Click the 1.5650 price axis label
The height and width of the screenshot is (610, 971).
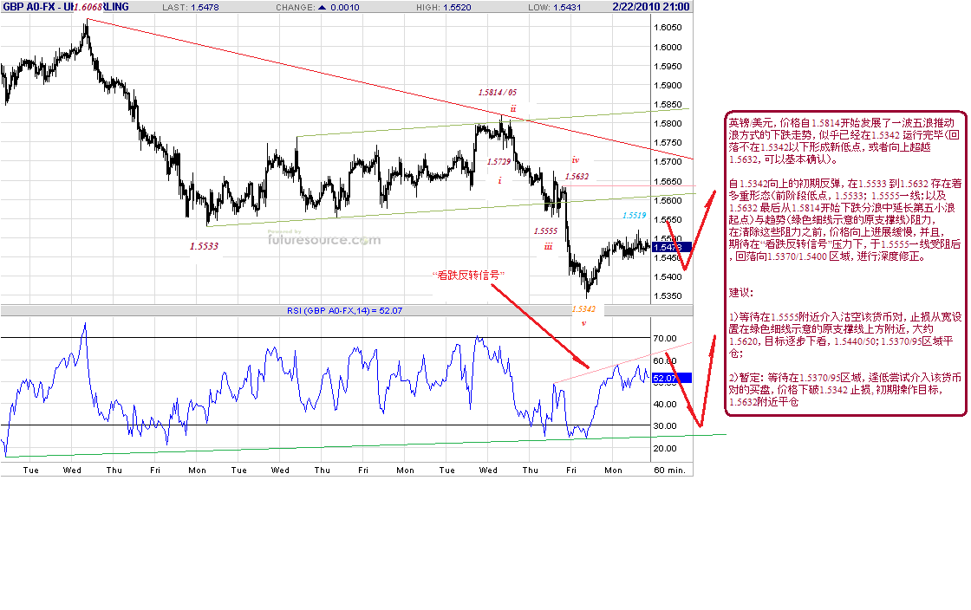tap(668, 181)
